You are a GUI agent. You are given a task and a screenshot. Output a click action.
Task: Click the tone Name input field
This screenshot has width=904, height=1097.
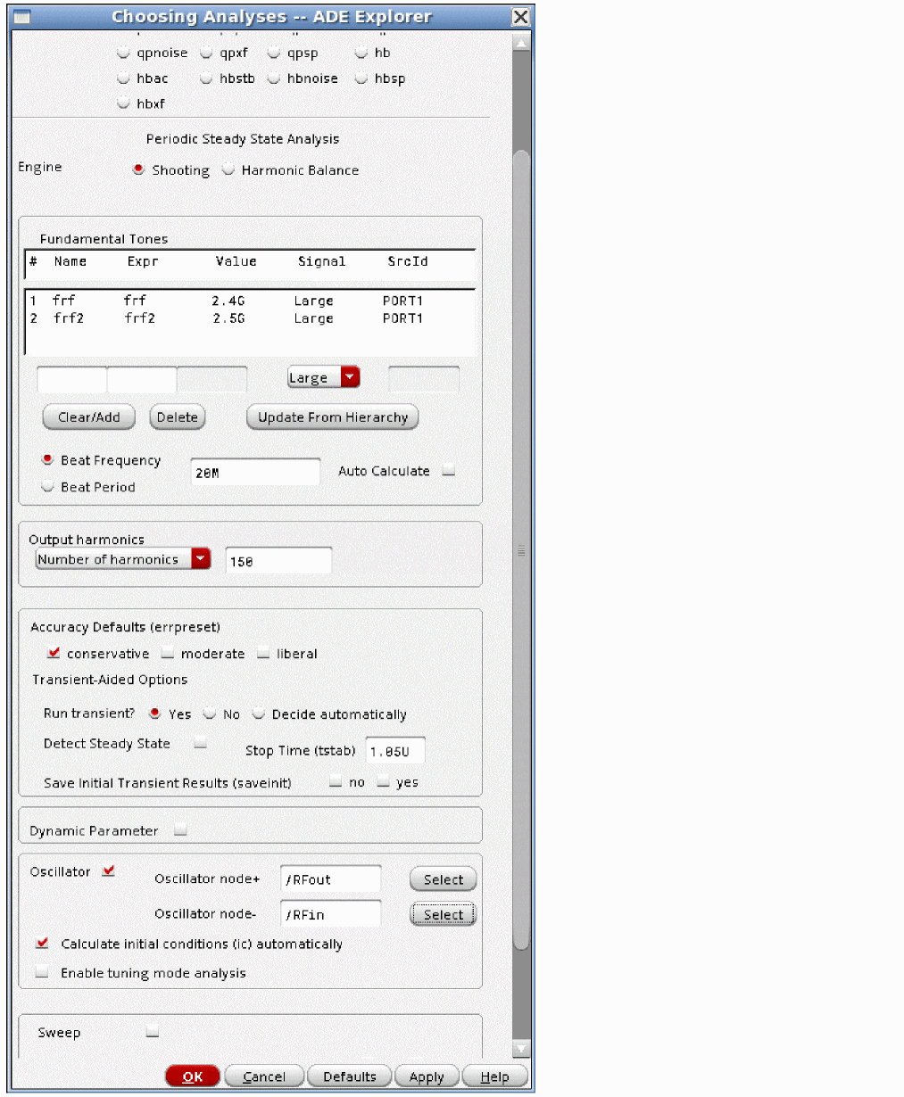(71, 379)
